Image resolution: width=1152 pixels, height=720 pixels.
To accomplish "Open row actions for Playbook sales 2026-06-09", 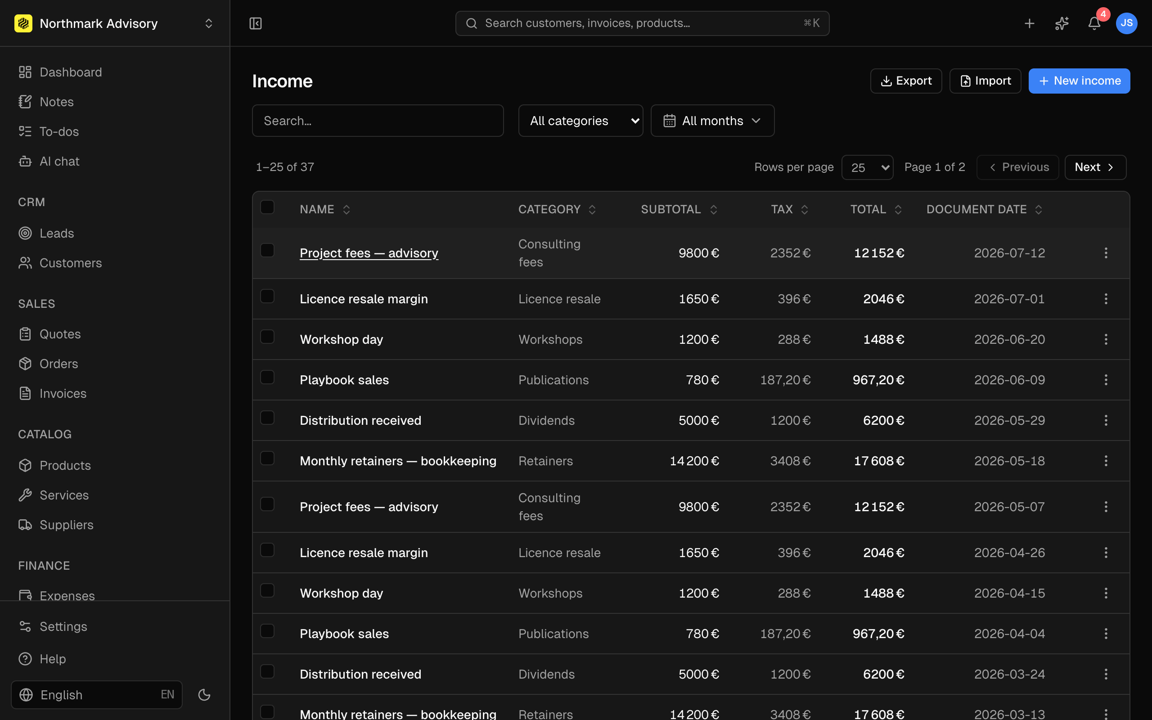I will [x=1106, y=379].
